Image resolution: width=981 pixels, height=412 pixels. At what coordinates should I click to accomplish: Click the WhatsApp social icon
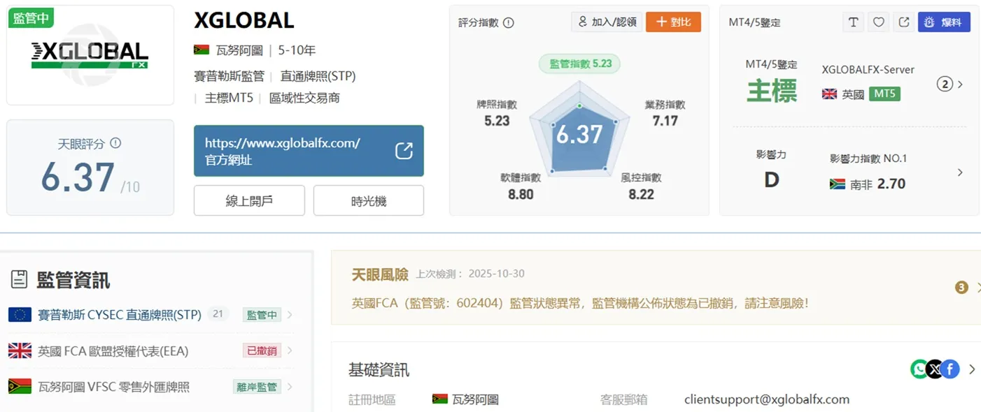click(x=919, y=369)
